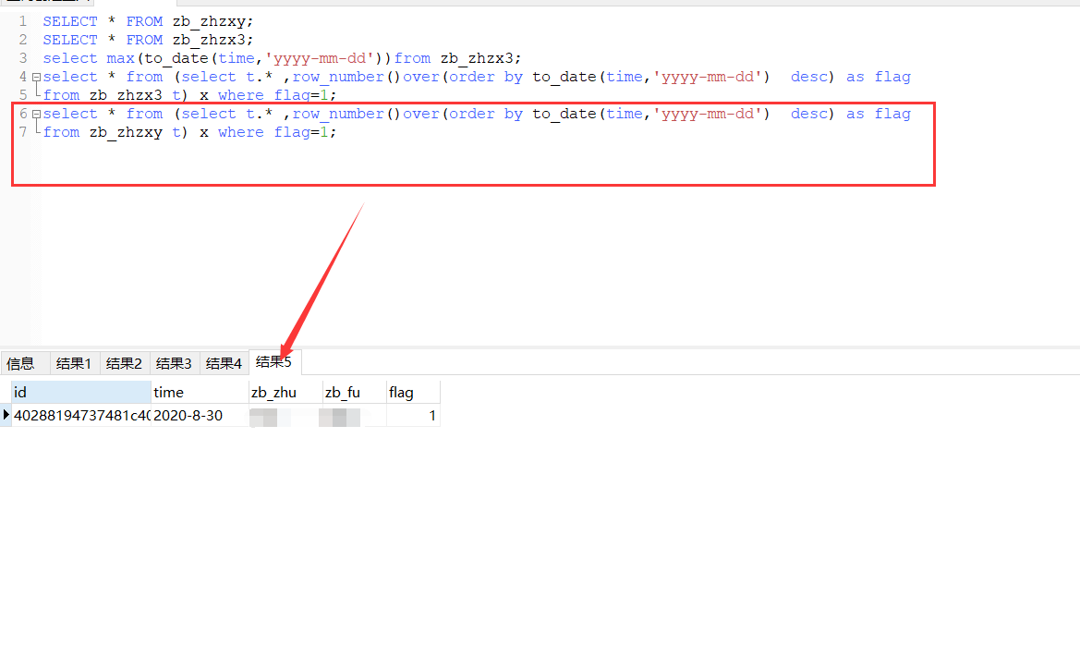Click the 'from zb_zhzx3 t) x where flag=1' line 5
Viewport: 1080px width, 669px height.
coord(189,96)
